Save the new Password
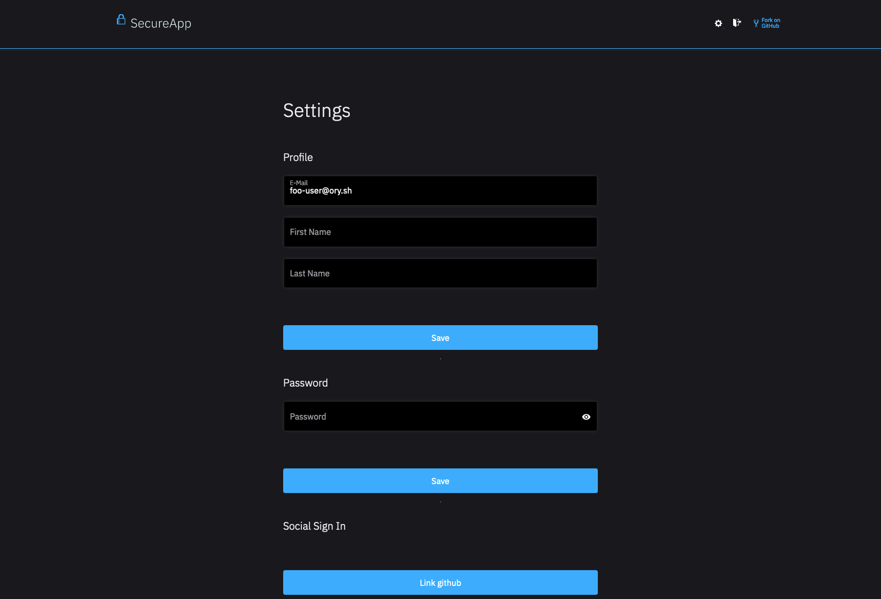The width and height of the screenshot is (881, 599). coord(440,480)
